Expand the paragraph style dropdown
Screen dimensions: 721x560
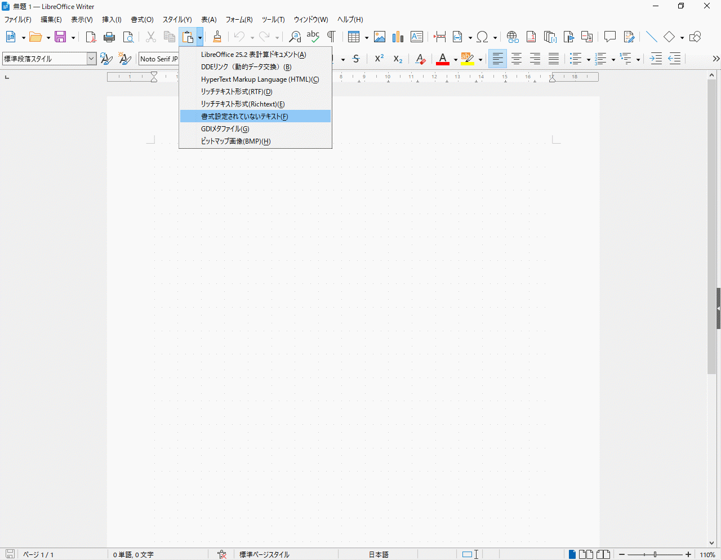91,59
